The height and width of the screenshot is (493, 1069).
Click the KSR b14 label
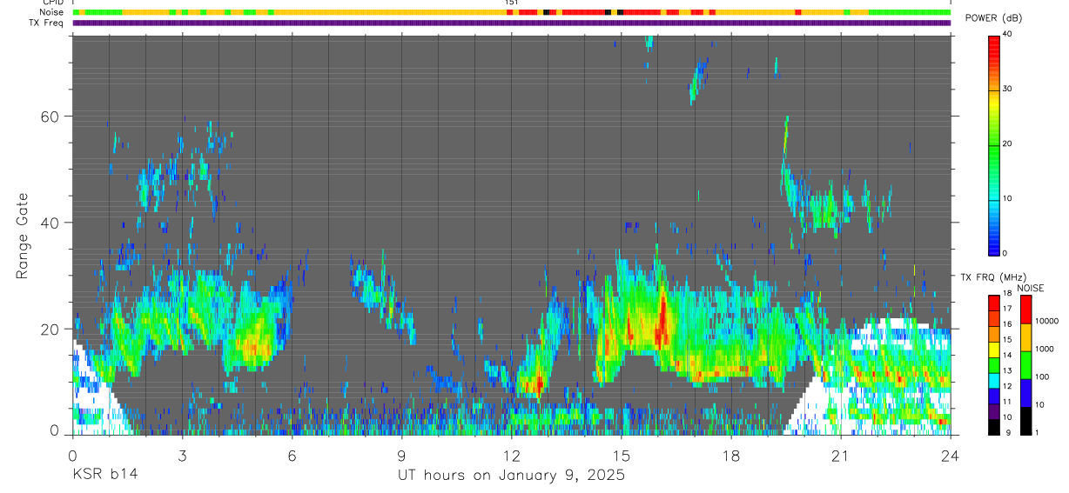tap(104, 475)
